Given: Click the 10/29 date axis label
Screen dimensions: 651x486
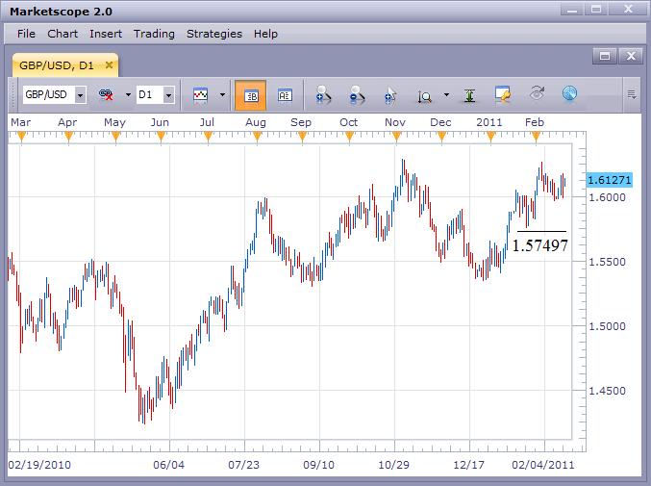Looking at the screenshot, I should [393, 465].
